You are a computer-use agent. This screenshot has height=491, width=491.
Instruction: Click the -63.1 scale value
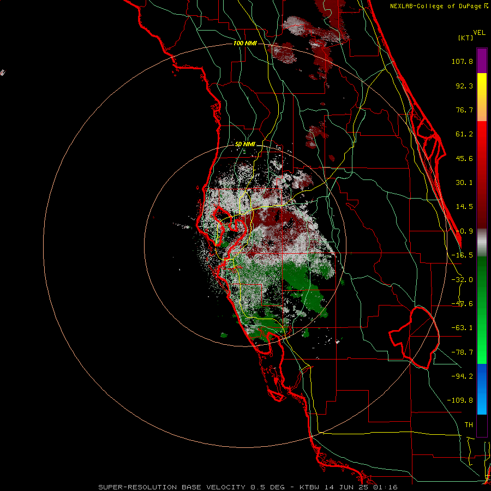(462, 328)
